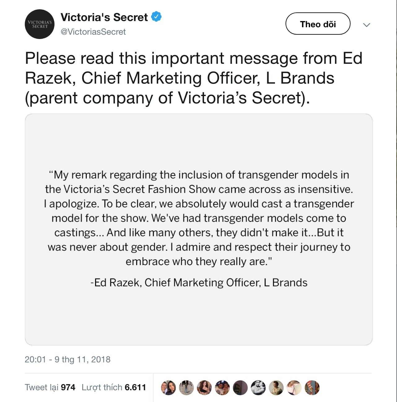The height and width of the screenshot is (402, 397).
Task: View the "Tweet lại 974" retweets list
Action: pyautogui.click(x=50, y=387)
